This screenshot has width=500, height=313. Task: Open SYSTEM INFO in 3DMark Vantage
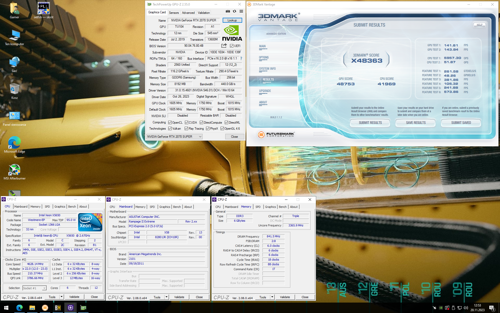click(267, 69)
